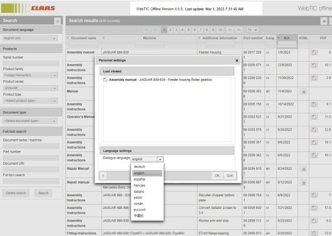Open Product family Forage Harvesters dropdown
Screen dimensions: 332x236
click(x=30, y=75)
